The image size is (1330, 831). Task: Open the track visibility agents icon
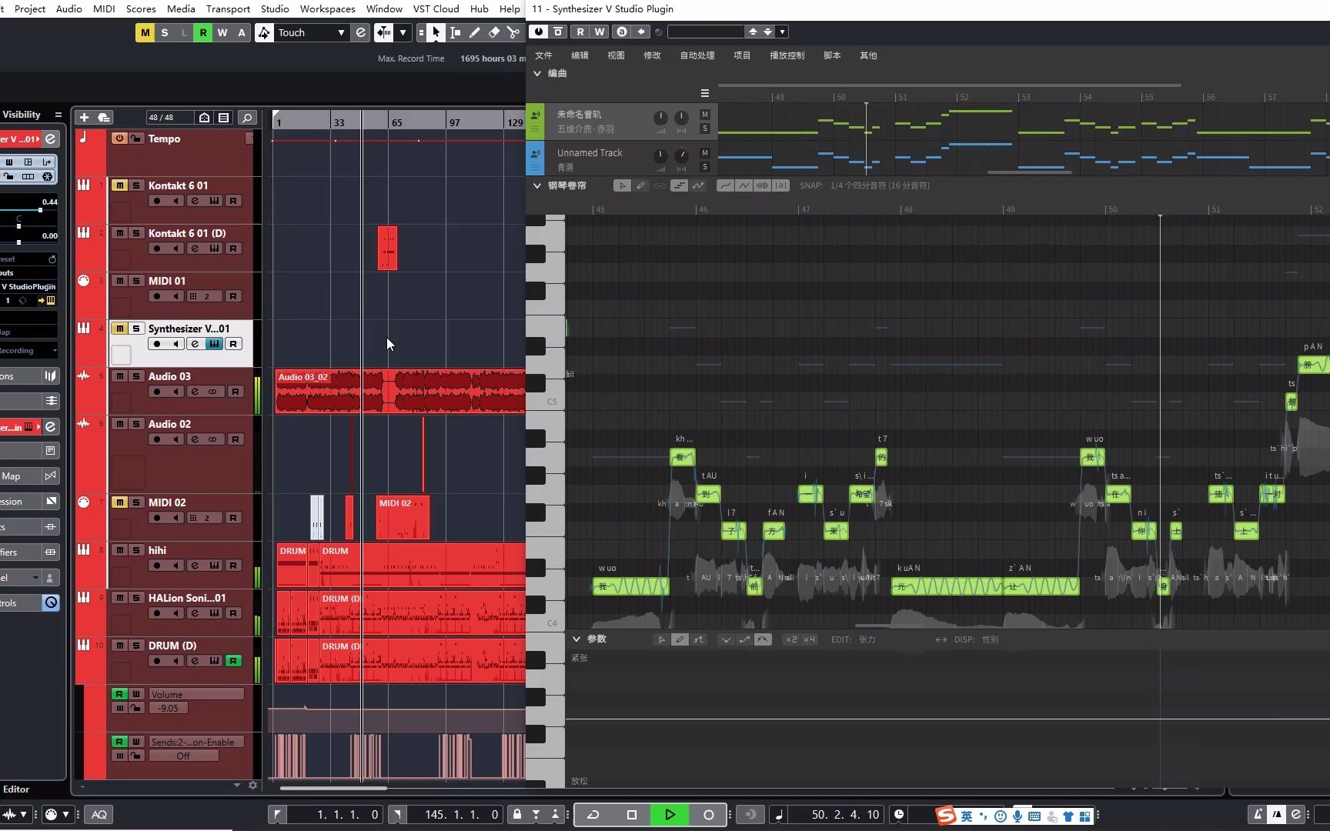204,118
